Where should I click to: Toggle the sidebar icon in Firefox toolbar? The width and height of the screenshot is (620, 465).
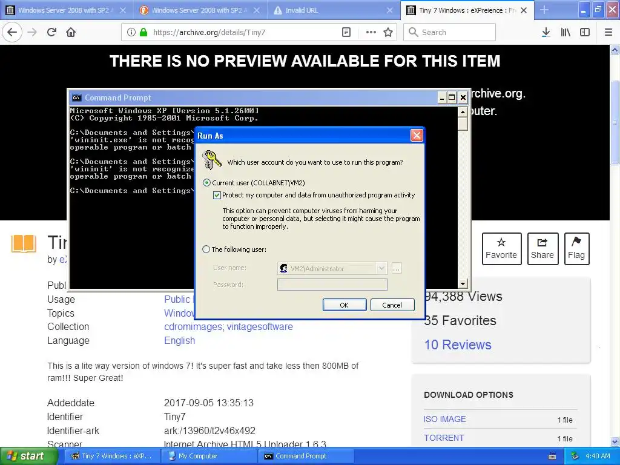(585, 32)
